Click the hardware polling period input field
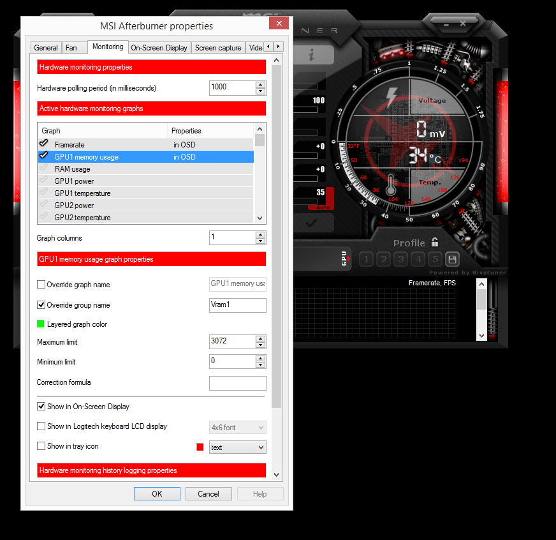This screenshot has width=556, height=540. 232,87
